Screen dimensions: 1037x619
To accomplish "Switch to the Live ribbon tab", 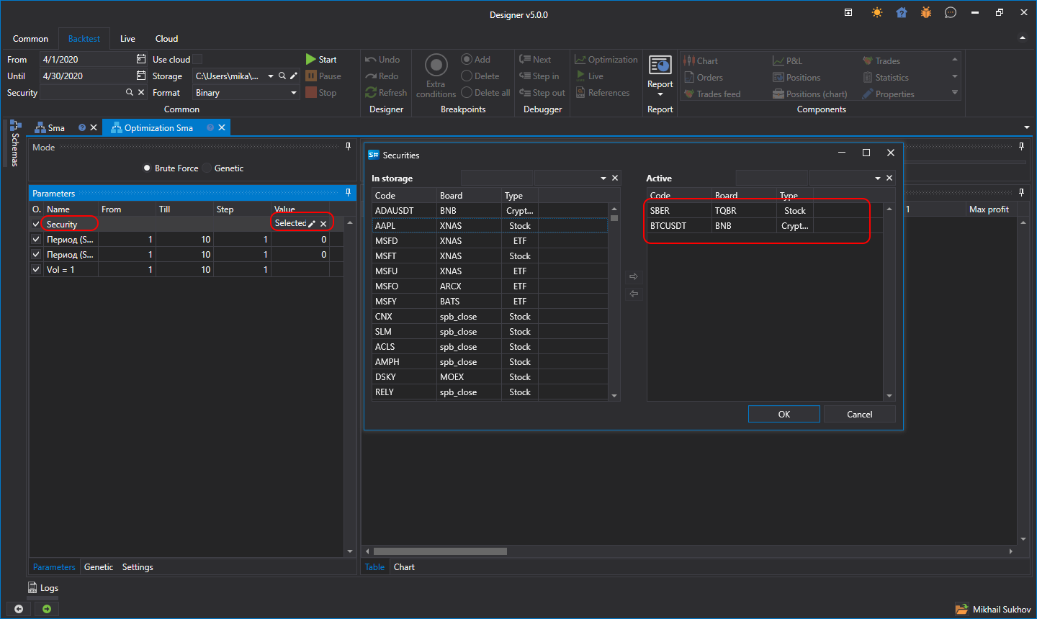I will (127, 38).
